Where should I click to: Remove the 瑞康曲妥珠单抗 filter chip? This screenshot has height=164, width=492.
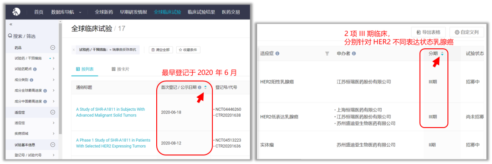coord(74,50)
